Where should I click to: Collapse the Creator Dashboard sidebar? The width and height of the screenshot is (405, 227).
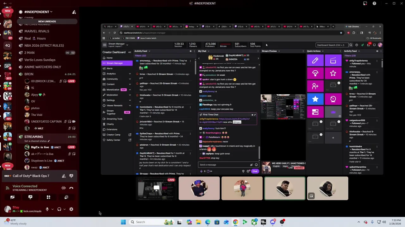[129, 52]
